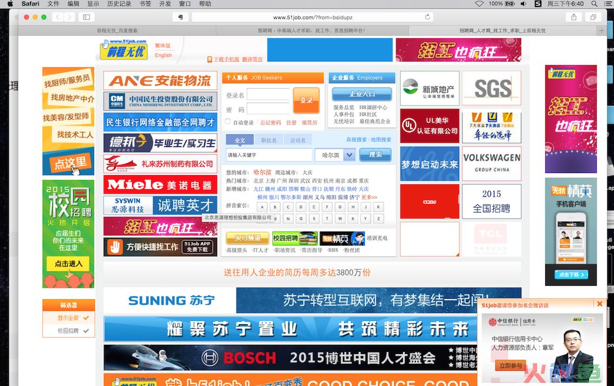614x386 pixels.
Task: Click the 更多>> cities link
Action: (x=369, y=197)
